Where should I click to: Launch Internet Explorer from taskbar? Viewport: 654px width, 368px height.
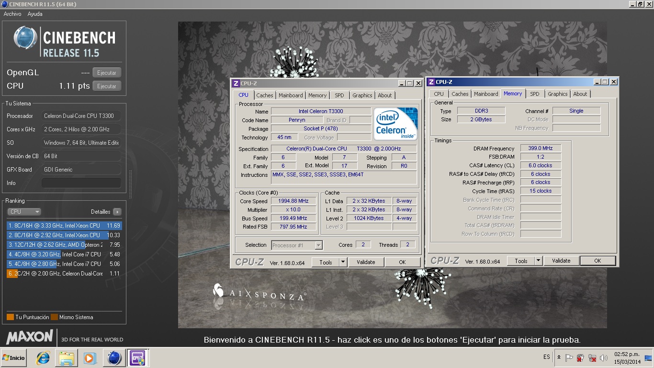[43, 358]
